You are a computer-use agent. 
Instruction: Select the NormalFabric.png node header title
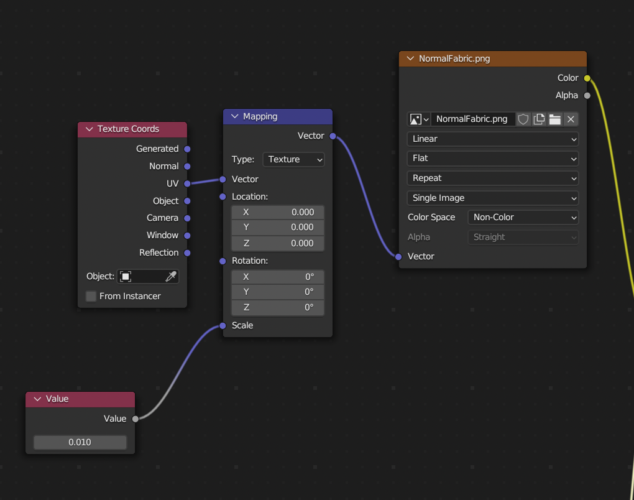coord(454,58)
